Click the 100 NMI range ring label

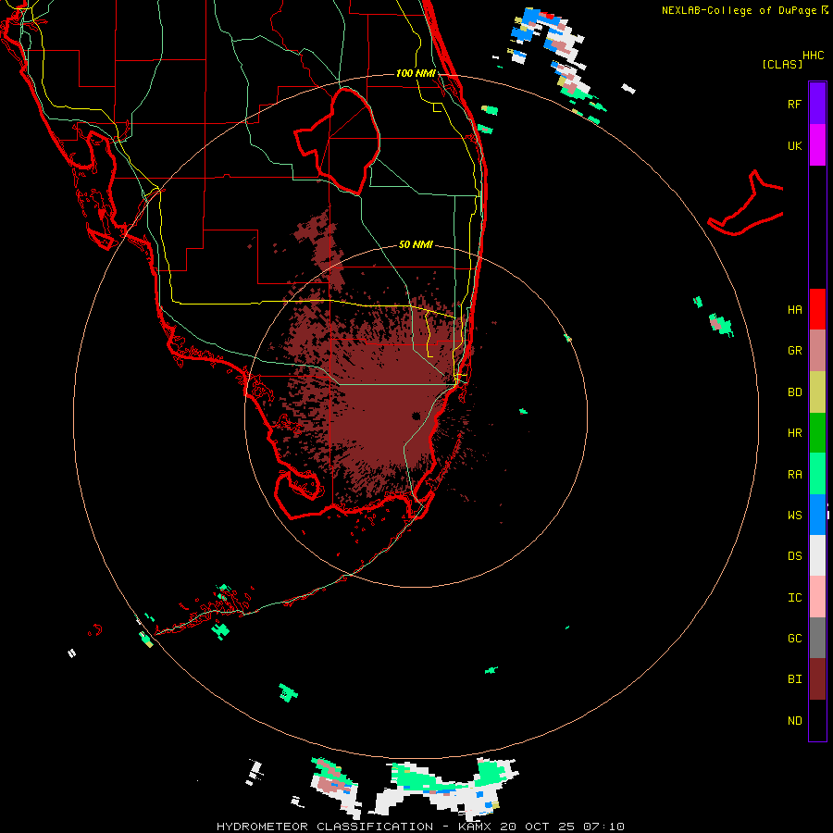pyautogui.click(x=416, y=73)
